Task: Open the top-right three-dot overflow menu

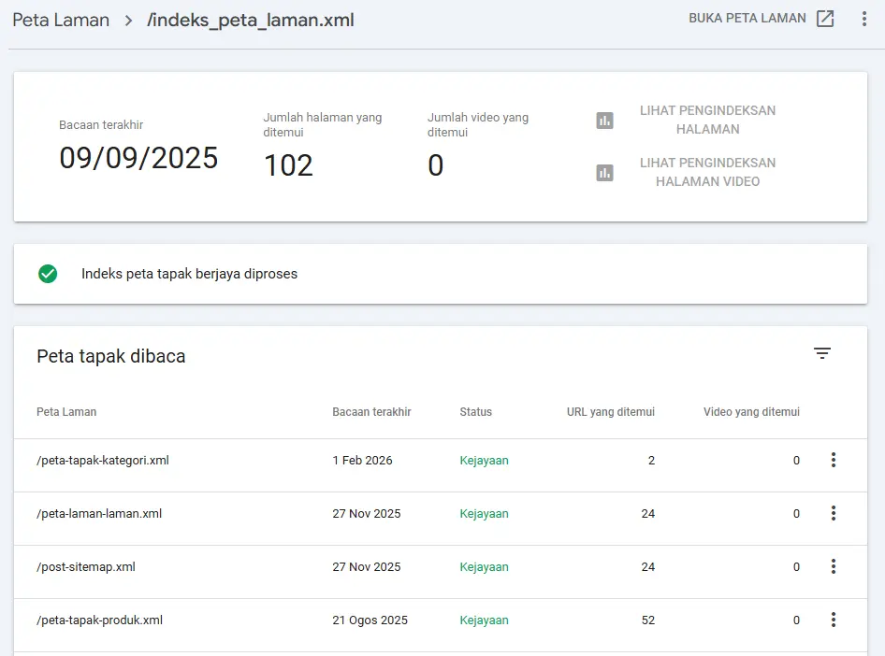Action: coord(863,19)
